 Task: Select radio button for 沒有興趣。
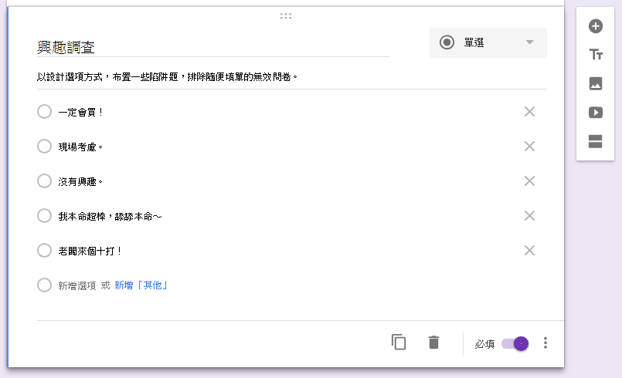[45, 181]
